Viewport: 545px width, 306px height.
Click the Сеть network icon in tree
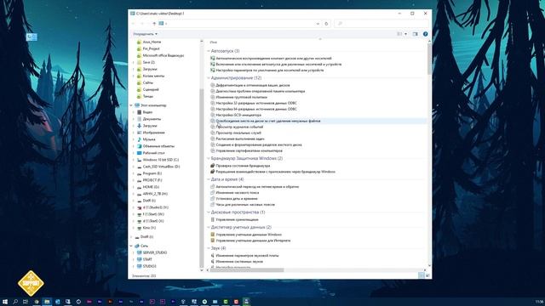click(x=137, y=246)
